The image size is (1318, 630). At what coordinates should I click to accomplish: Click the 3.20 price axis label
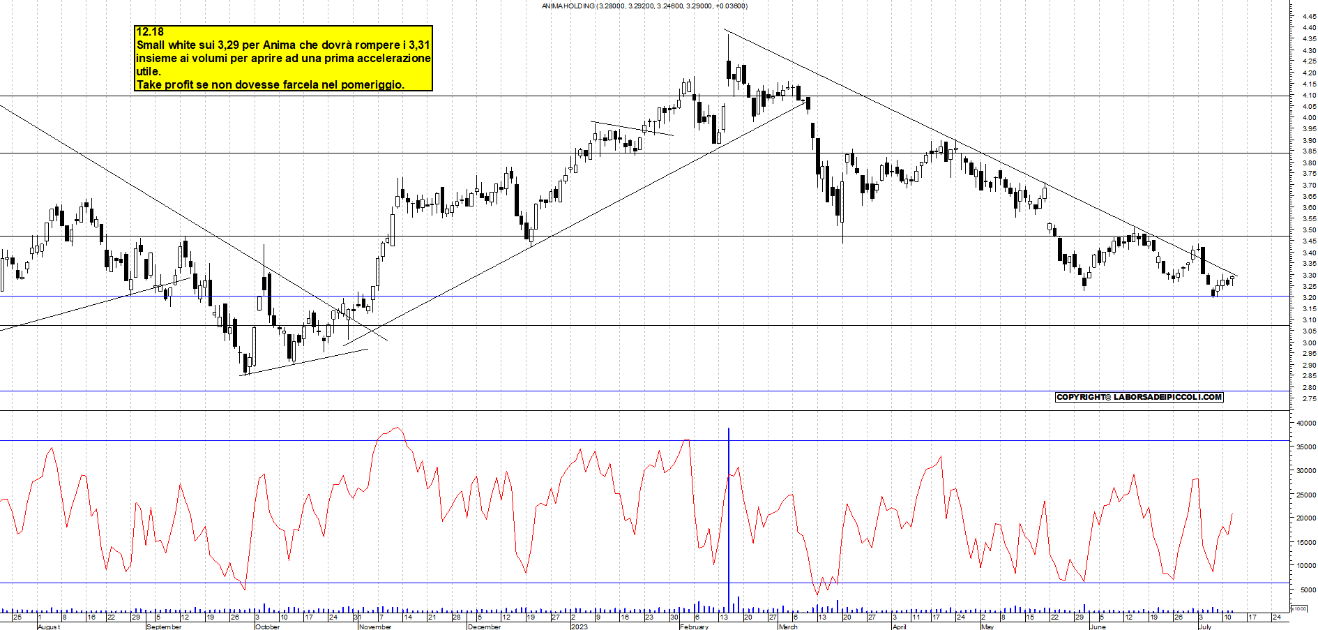point(1308,297)
